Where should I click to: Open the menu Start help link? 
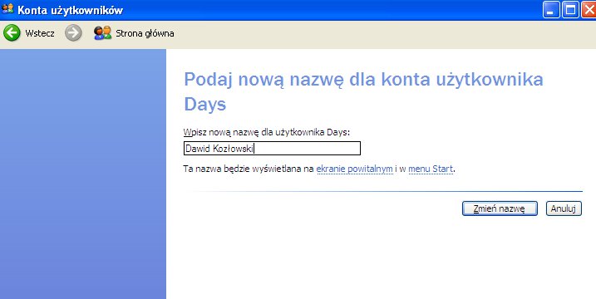[431, 169]
